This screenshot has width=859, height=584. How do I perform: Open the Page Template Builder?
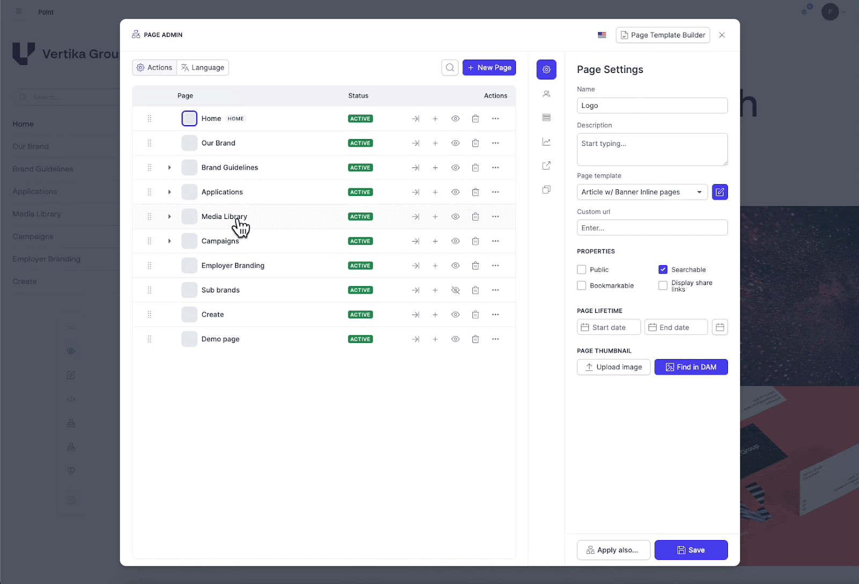(663, 35)
